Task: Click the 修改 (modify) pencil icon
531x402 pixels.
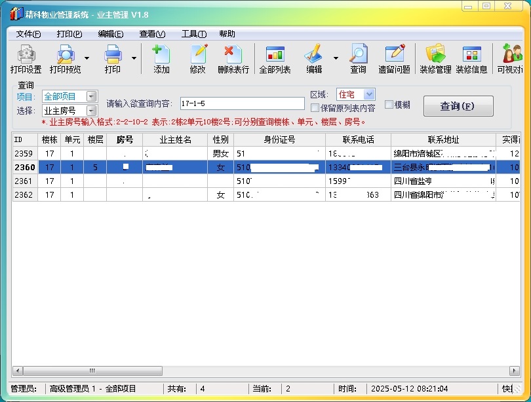Action: (x=197, y=58)
